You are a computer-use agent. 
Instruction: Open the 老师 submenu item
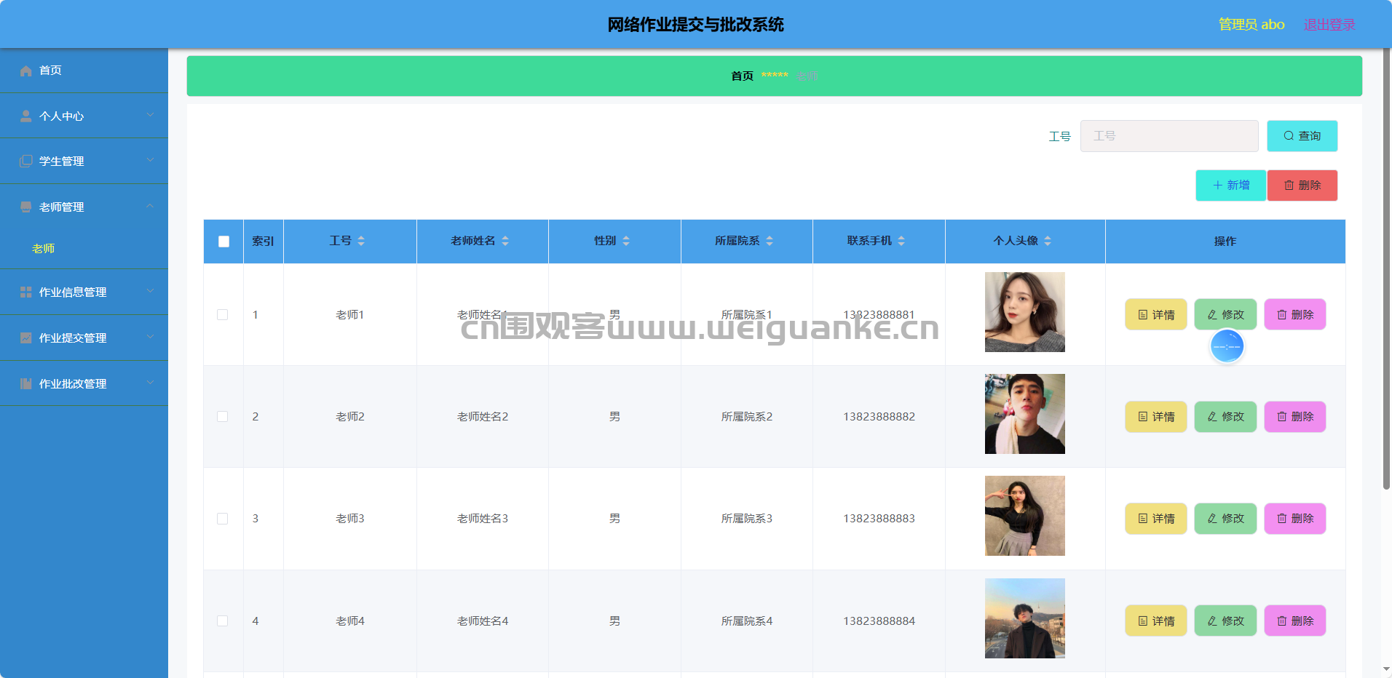(x=43, y=249)
